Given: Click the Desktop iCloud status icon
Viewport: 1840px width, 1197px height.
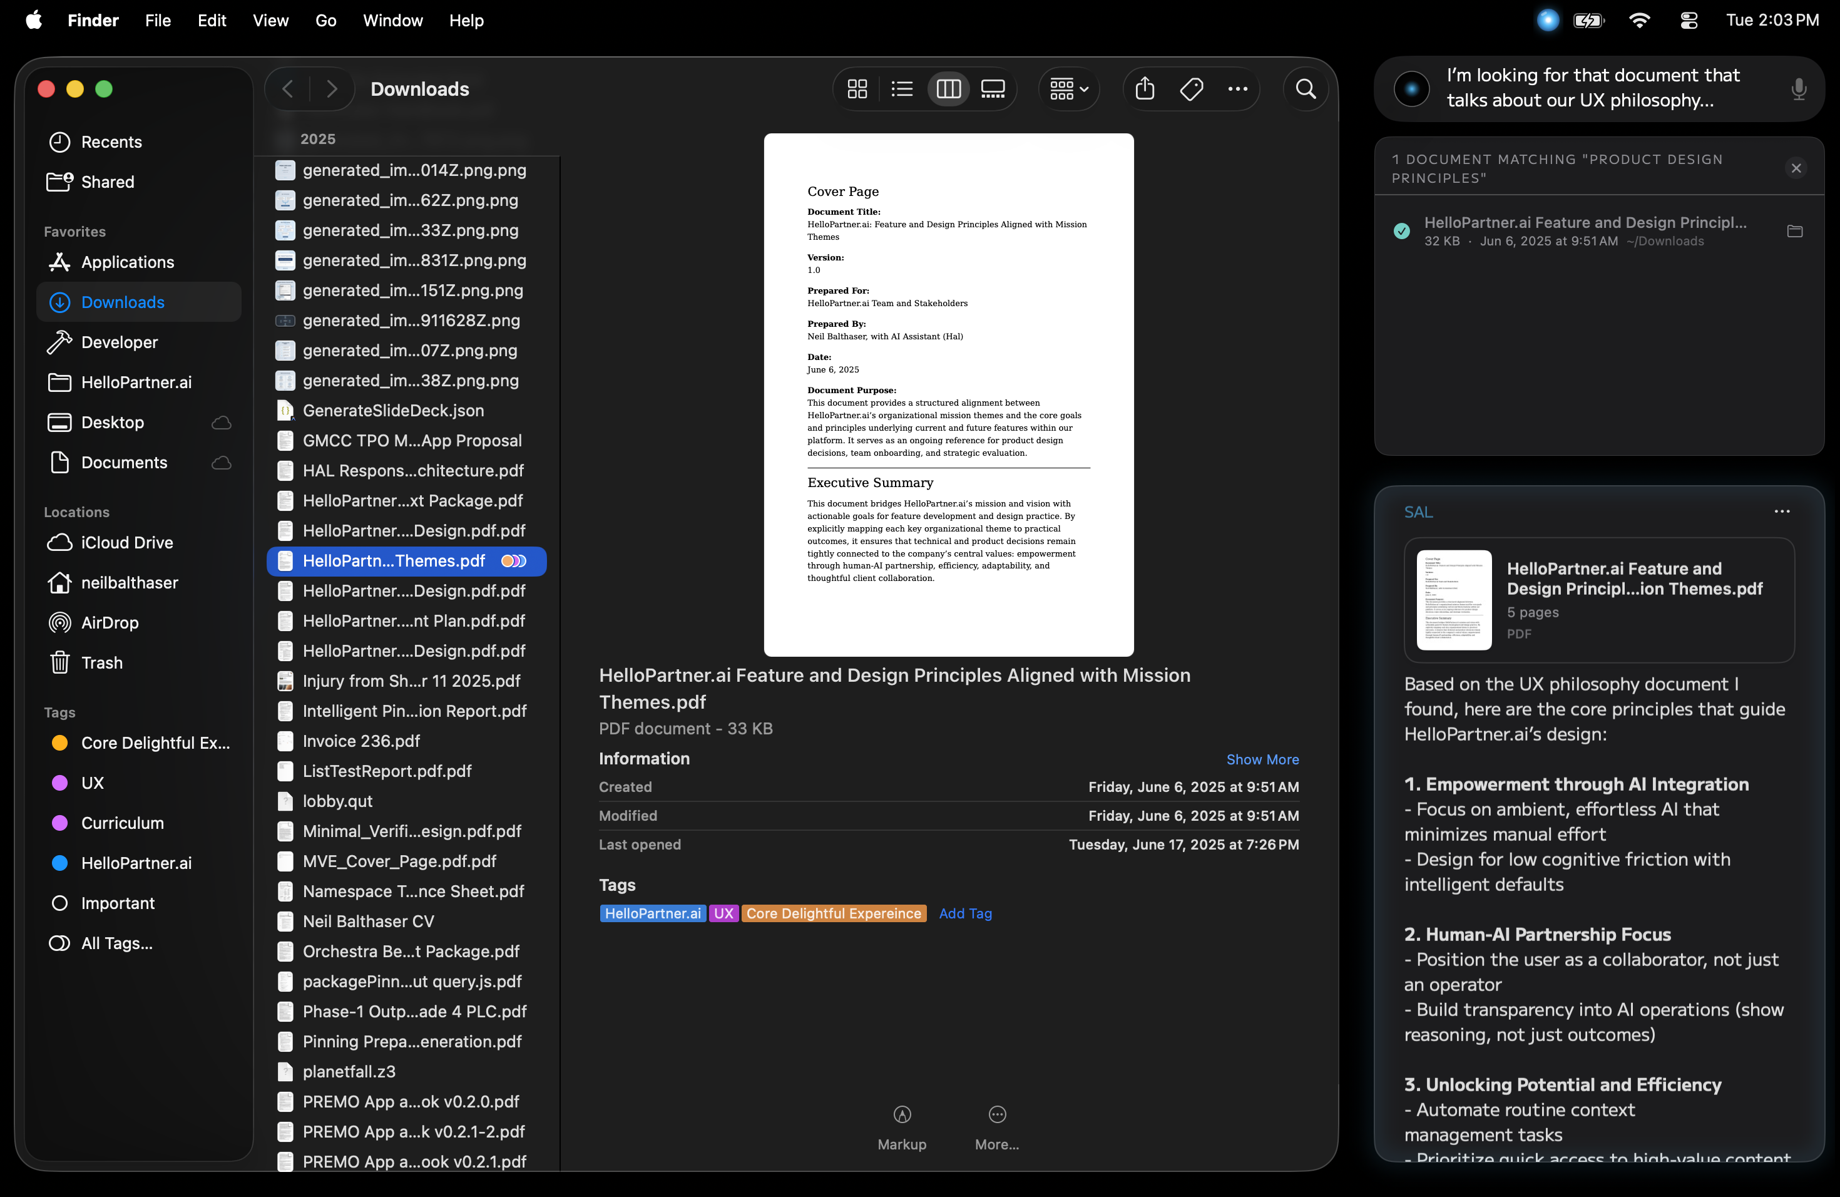Looking at the screenshot, I should 222,423.
